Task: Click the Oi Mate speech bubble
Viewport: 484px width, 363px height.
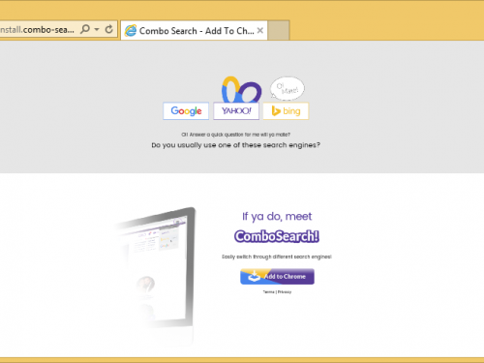Action: [287, 88]
